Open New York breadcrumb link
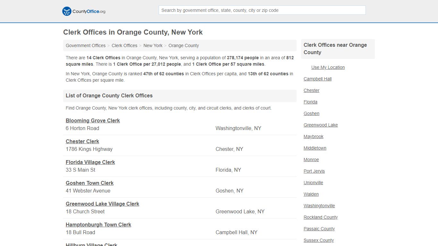 [153, 45]
